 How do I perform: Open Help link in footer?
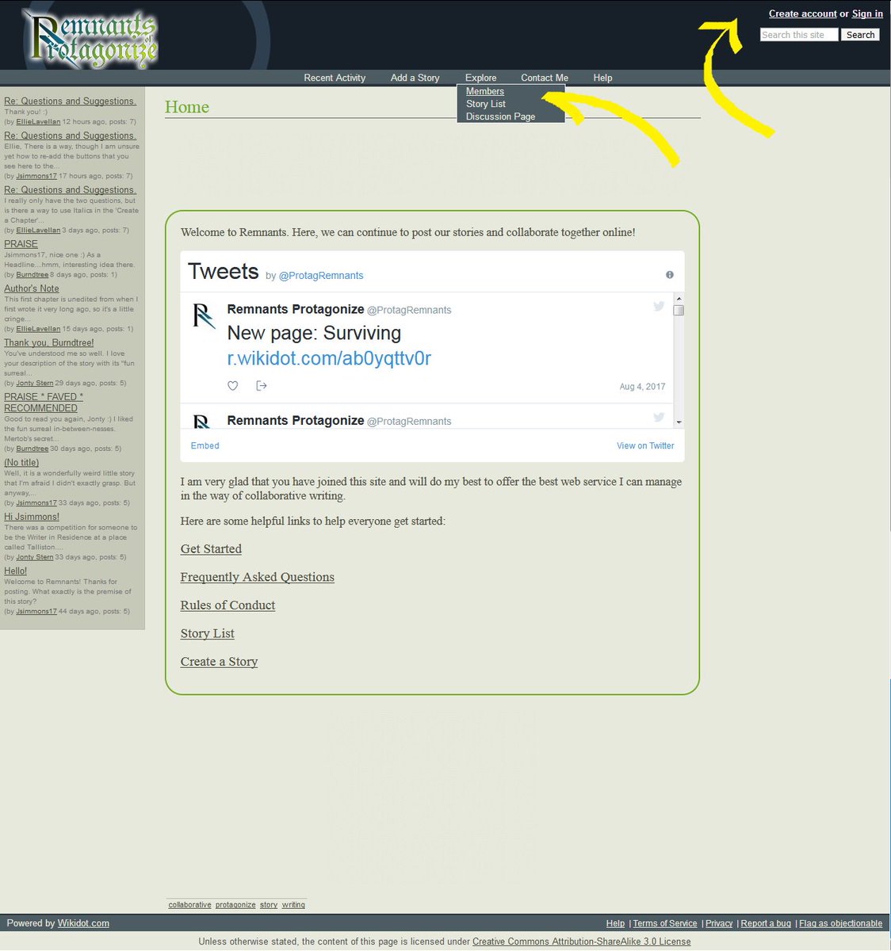tap(615, 923)
